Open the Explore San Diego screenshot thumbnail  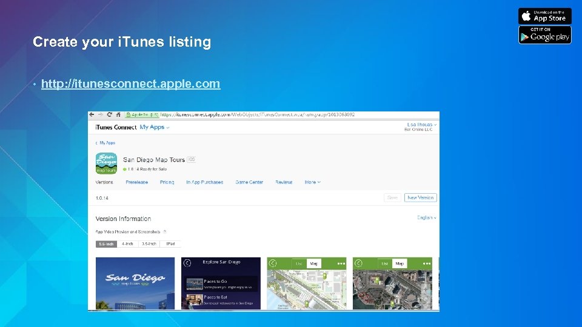221,283
